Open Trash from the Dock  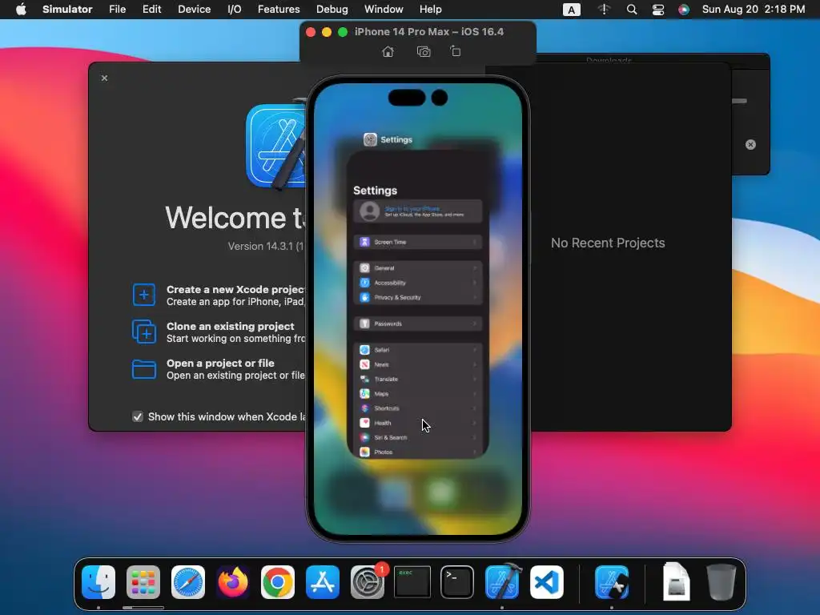tap(722, 582)
